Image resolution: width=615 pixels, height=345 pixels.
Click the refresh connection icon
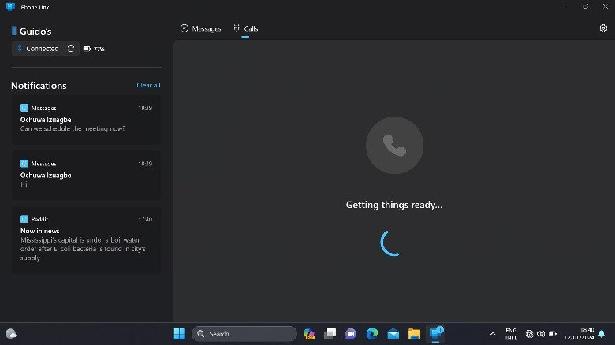point(71,49)
